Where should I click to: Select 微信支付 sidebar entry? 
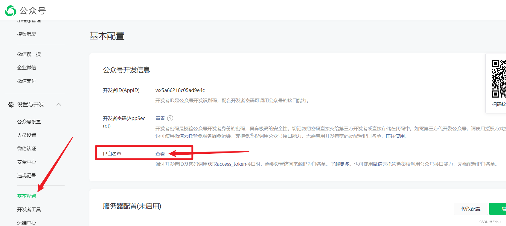tap(27, 81)
